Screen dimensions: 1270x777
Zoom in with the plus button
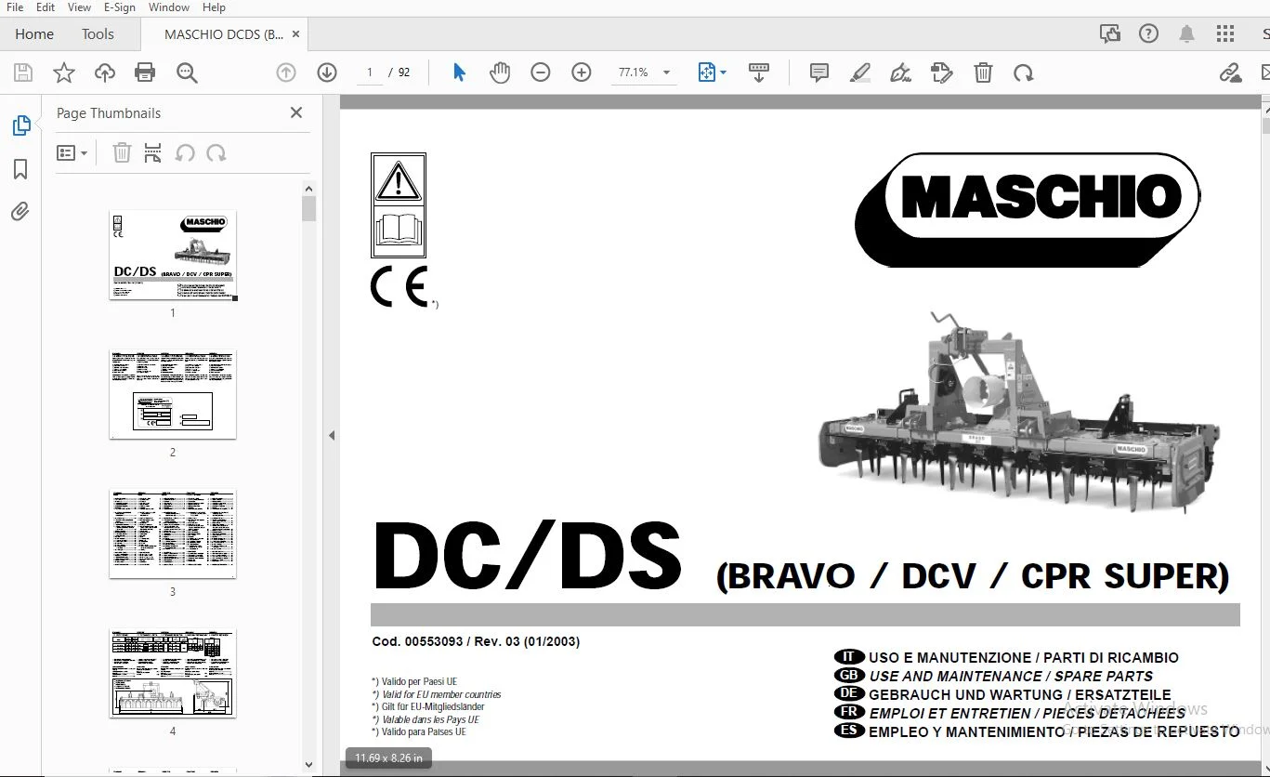(582, 72)
